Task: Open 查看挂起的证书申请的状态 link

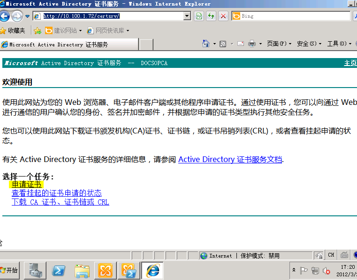Action: click(57, 193)
